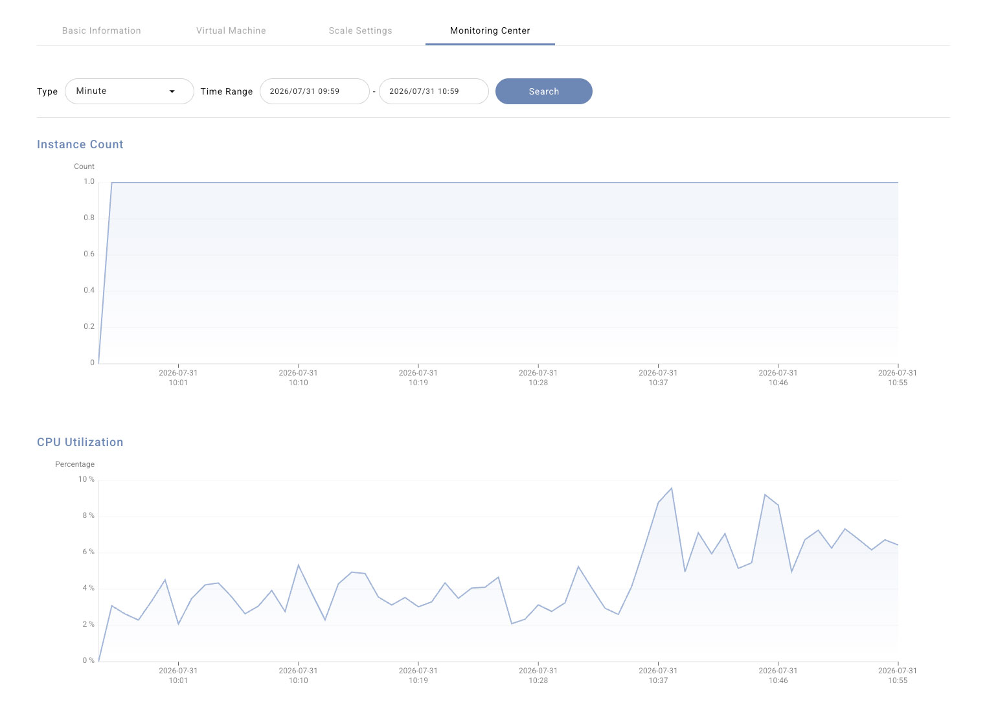Screen dimensions: 987x718
Task: Open the Scale Settings tab
Action: coord(361,30)
